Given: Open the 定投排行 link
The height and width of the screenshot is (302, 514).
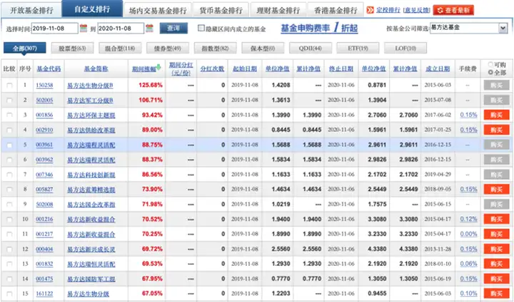Looking at the screenshot, I should click(x=388, y=10).
